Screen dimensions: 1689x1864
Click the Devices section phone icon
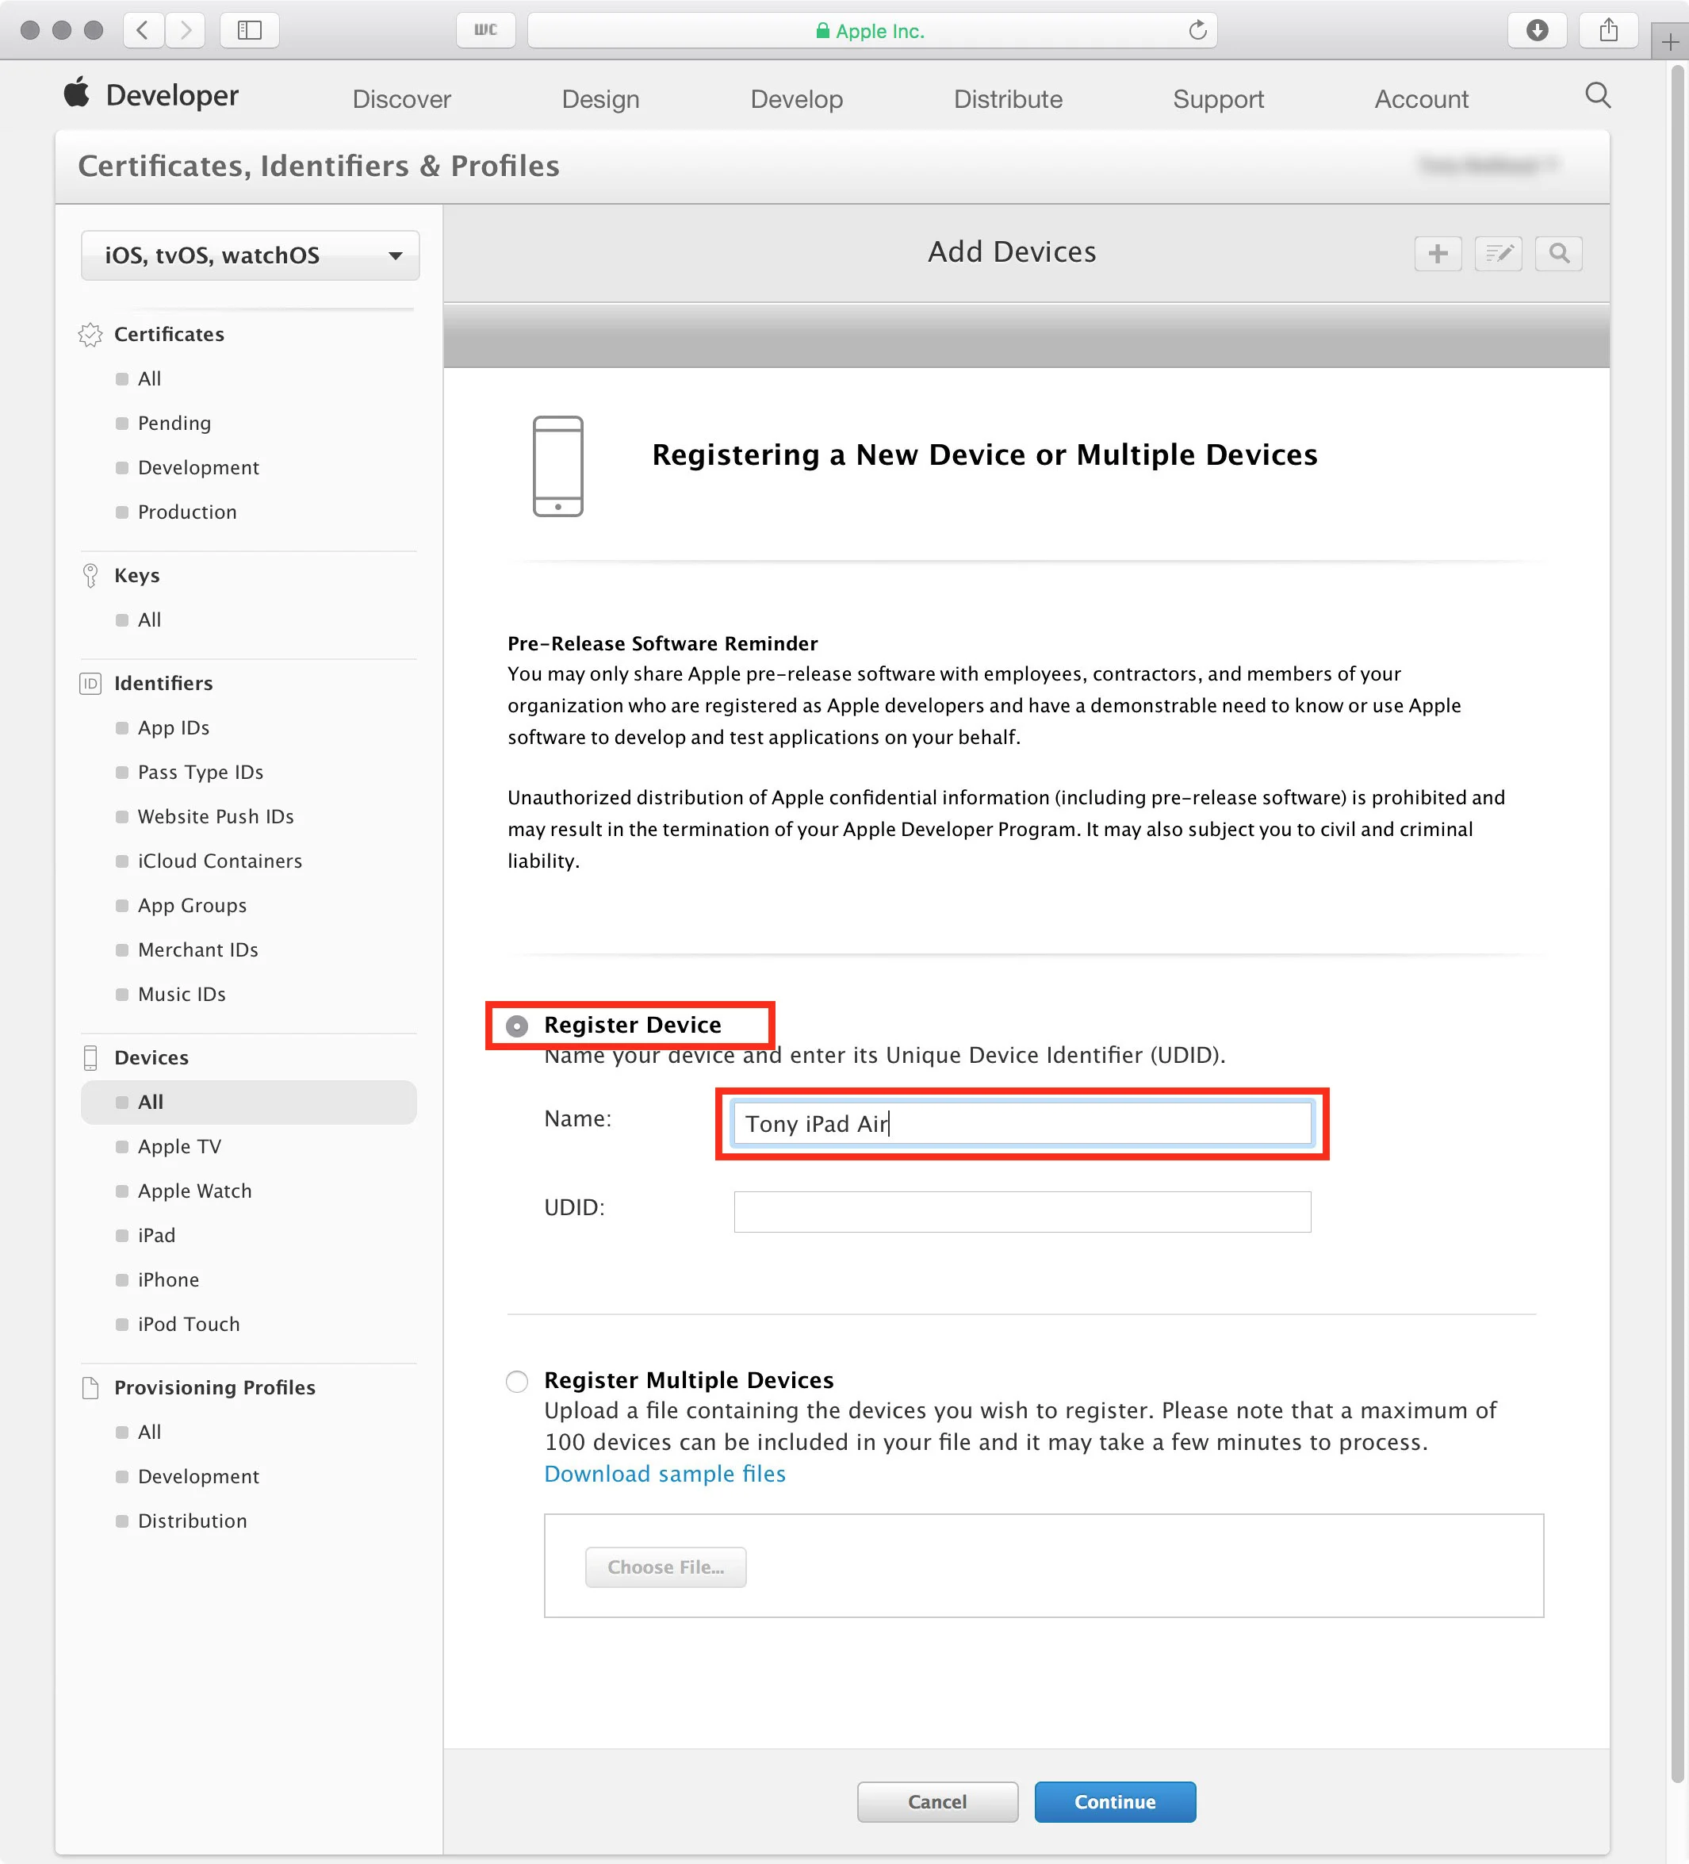pyautogui.click(x=90, y=1058)
